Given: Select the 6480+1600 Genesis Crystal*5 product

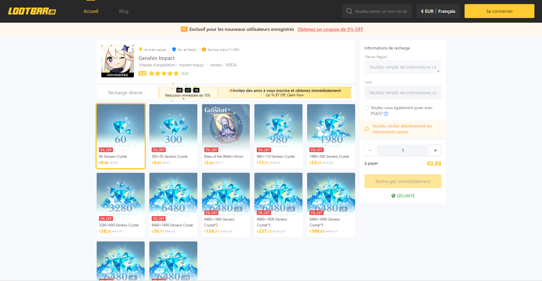Looking at the screenshot, I should (x=331, y=204).
